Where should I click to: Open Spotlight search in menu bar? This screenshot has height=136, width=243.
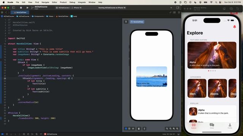click(x=216, y=2)
